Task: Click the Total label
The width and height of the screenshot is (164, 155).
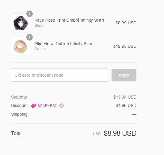Action: click(x=16, y=133)
